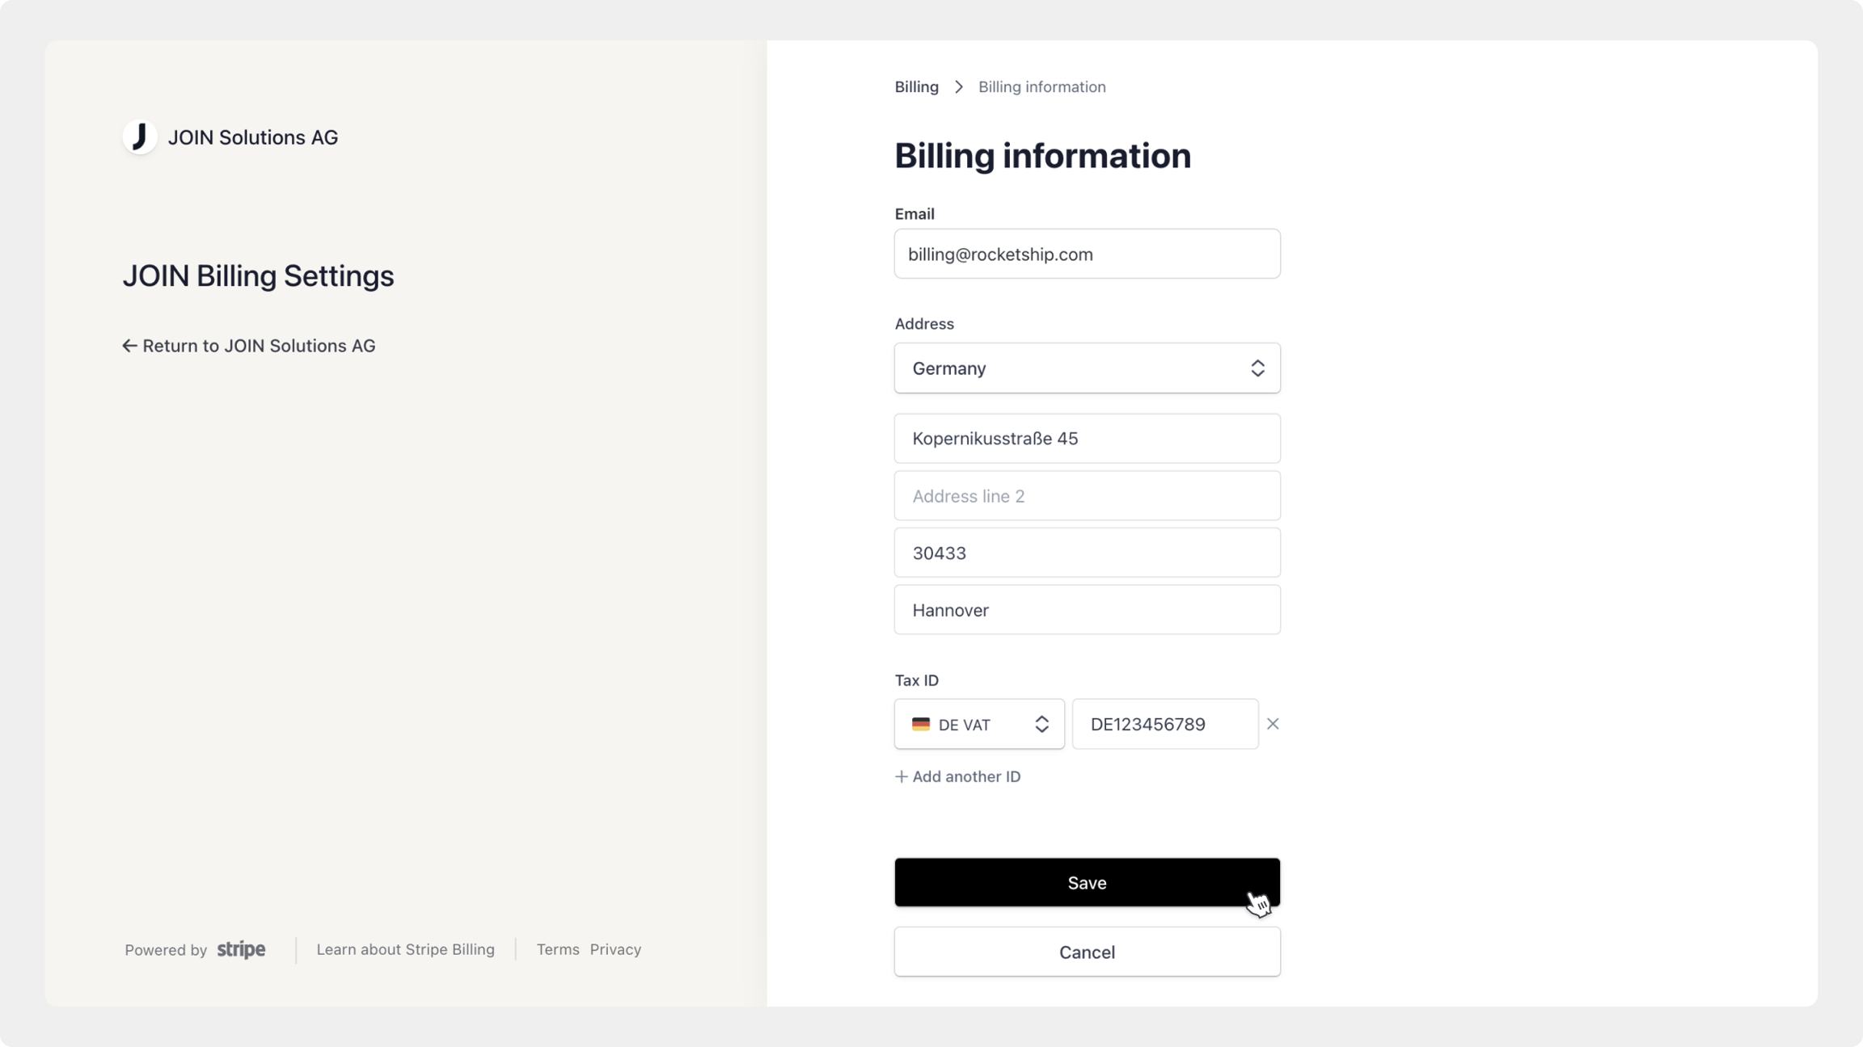The width and height of the screenshot is (1863, 1047).
Task: Click the tax ID number field DE123456789
Action: pos(1164,724)
